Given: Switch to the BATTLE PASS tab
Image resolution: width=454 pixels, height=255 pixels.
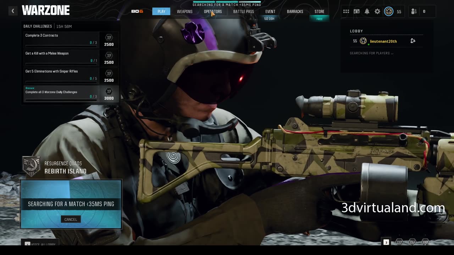Looking at the screenshot, I should coord(244,11).
